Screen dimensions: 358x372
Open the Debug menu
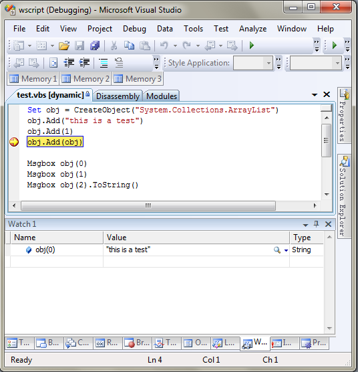point(134,29)
